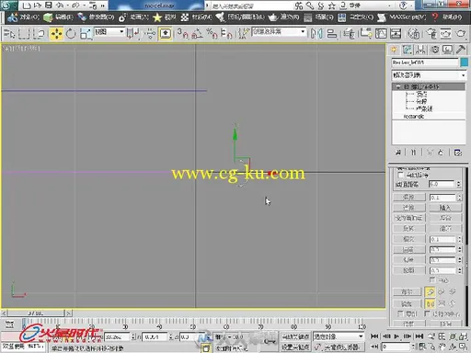Image resolution: width=471 pixels, height=353 pixels.
Task: Select the Select and Scale tool
Action: [86, 34]
